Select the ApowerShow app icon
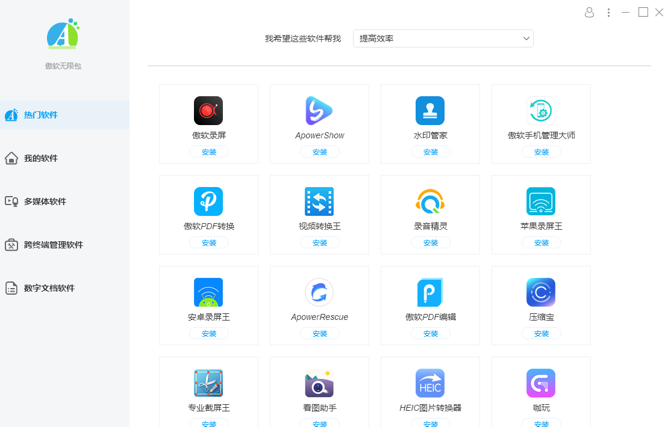The image size is (665, 427). click(x=319, y=111)
